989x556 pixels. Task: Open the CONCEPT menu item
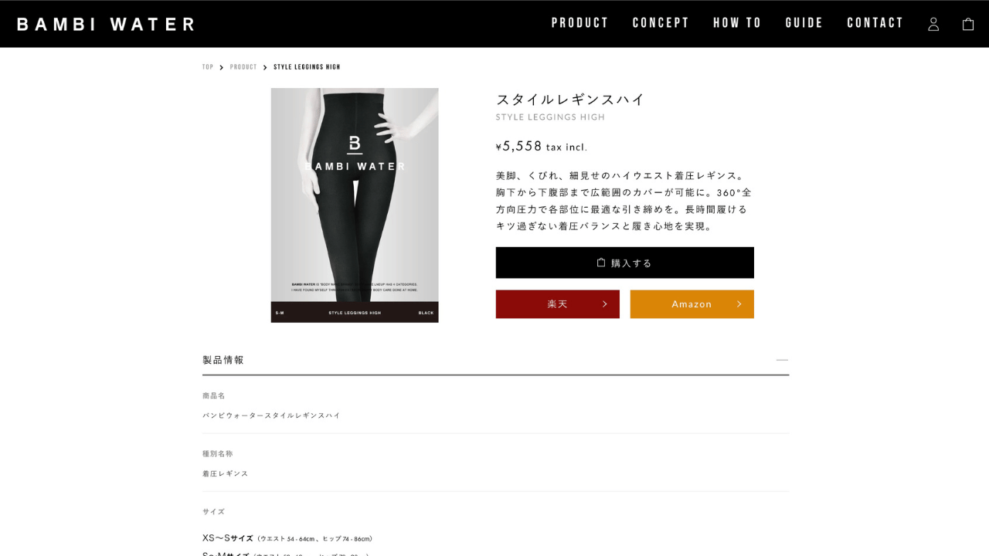click(661, 23)
